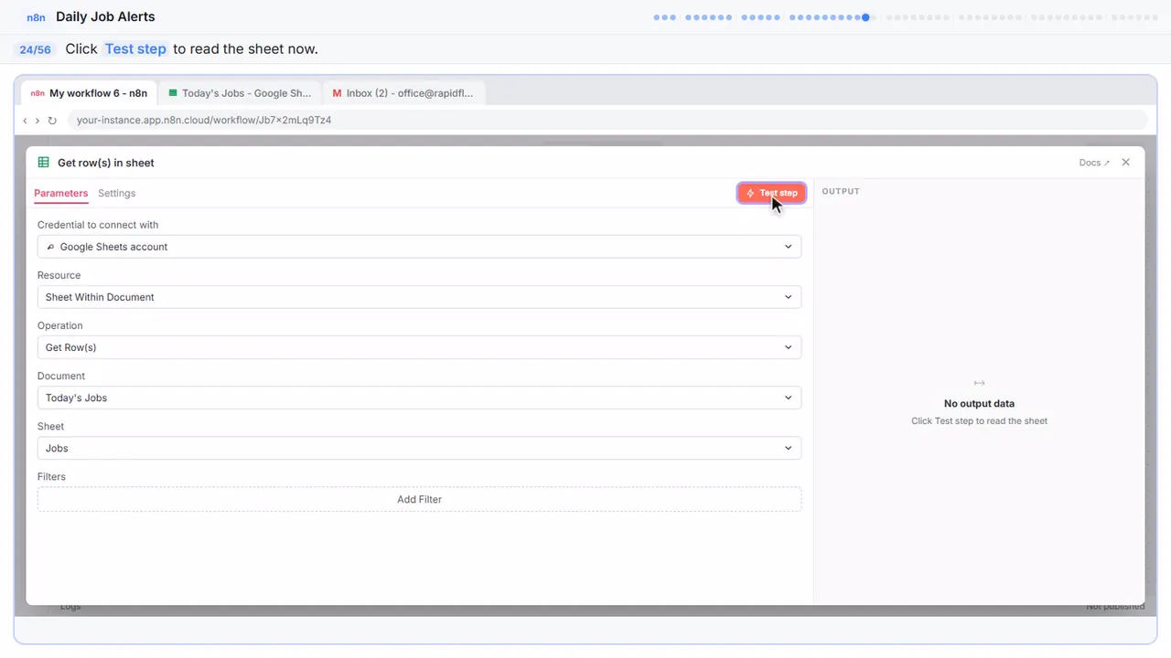Viewport: 1171px width, 658px height.
Task: Expand the Credential to connect with dropdown
Action: (419, 247)
